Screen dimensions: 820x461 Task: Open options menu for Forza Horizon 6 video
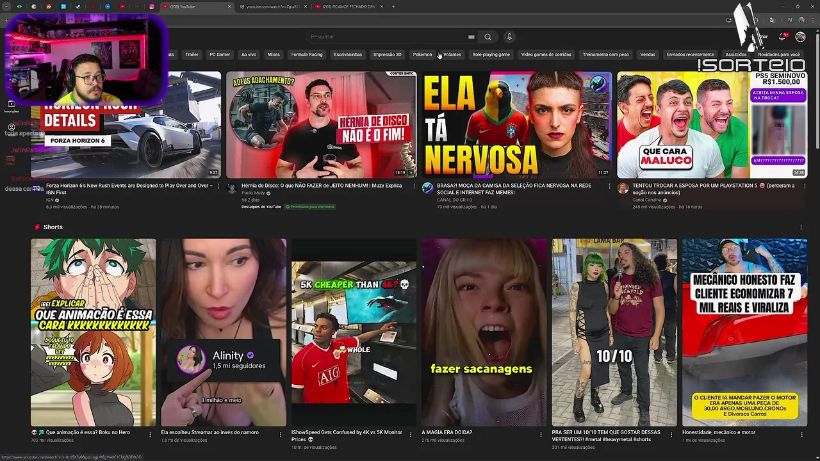pyautogui.click(x=218, y=186)
